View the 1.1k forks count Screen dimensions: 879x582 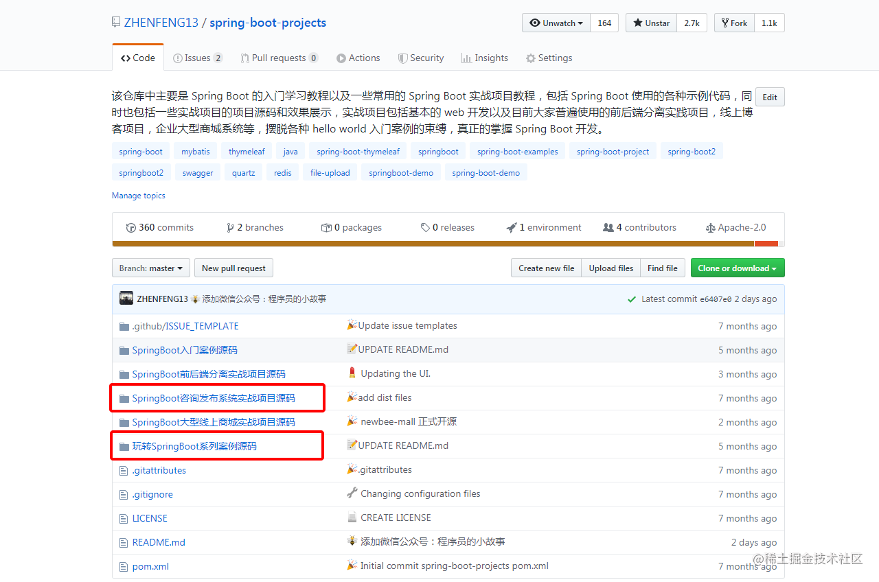[769, 23]
